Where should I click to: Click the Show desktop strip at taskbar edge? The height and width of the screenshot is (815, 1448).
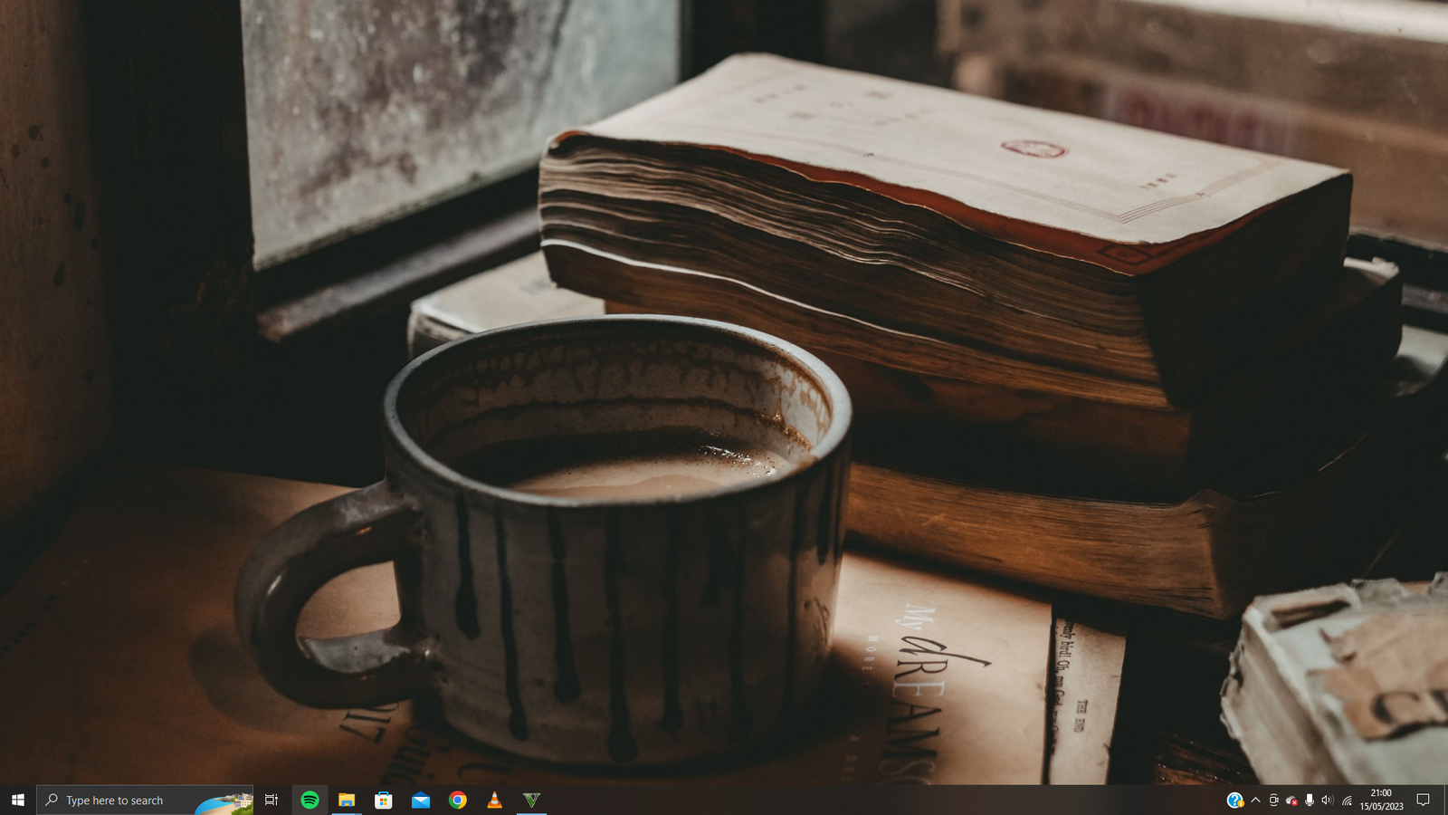coord(1444,800)
